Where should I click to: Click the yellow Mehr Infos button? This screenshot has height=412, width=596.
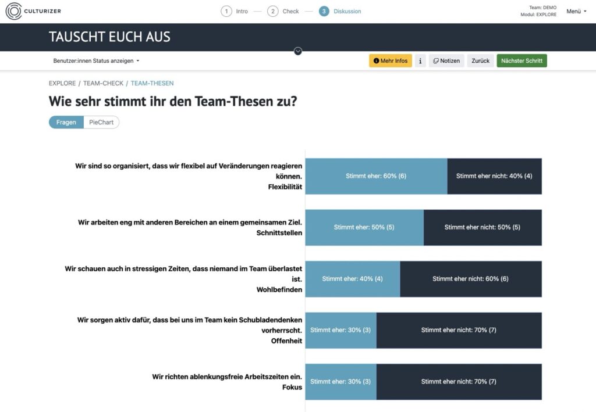391,60
